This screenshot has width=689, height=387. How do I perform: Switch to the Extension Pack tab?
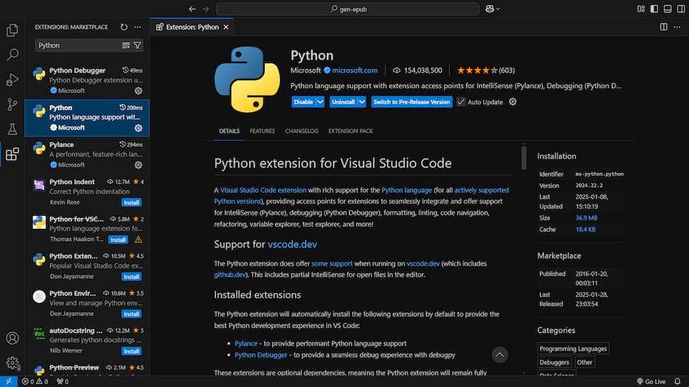click(351, 130)
